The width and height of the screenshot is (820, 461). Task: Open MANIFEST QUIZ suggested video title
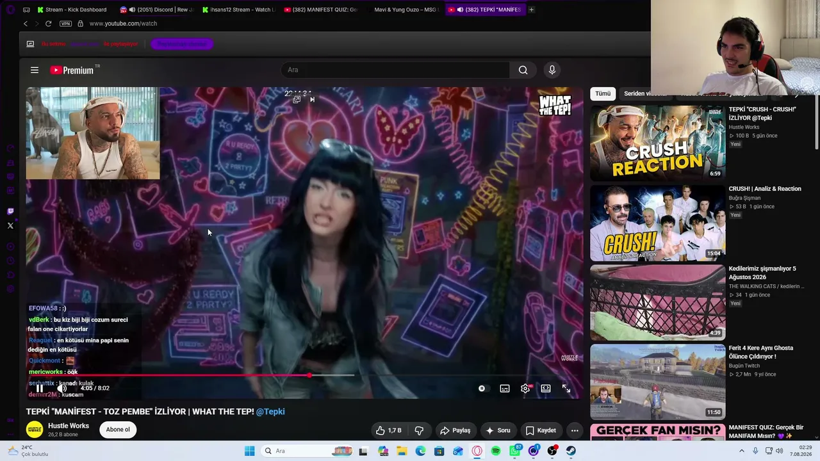tap(766, 432)
